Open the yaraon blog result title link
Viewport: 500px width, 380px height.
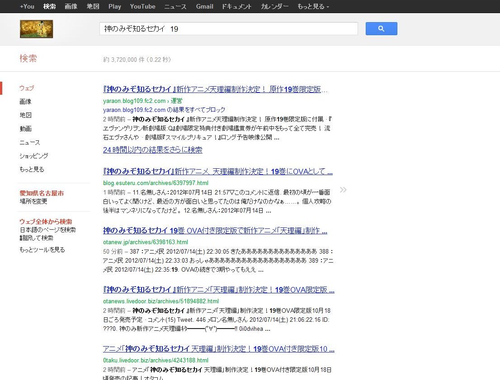(x=215, y=89)
